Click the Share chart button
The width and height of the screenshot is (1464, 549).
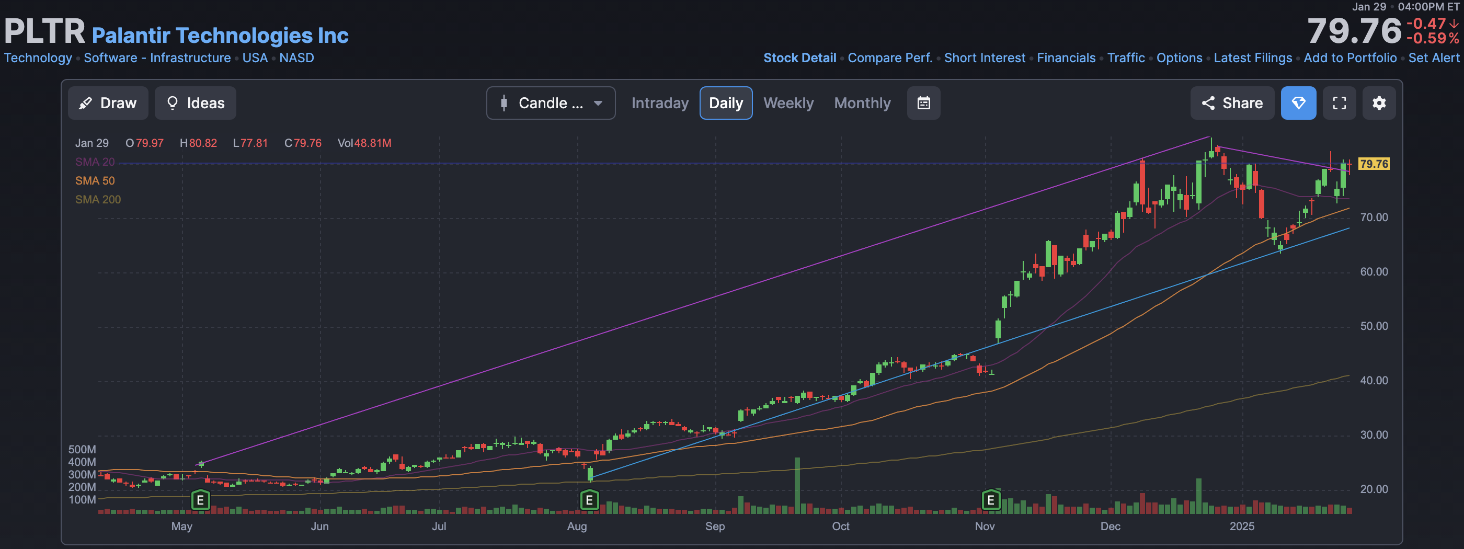click(1232, 103)
